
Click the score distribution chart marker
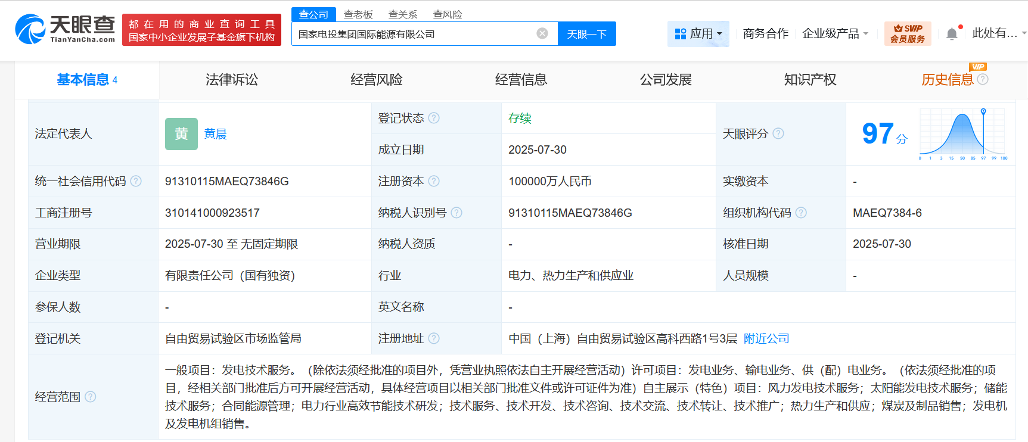(983, 111)
